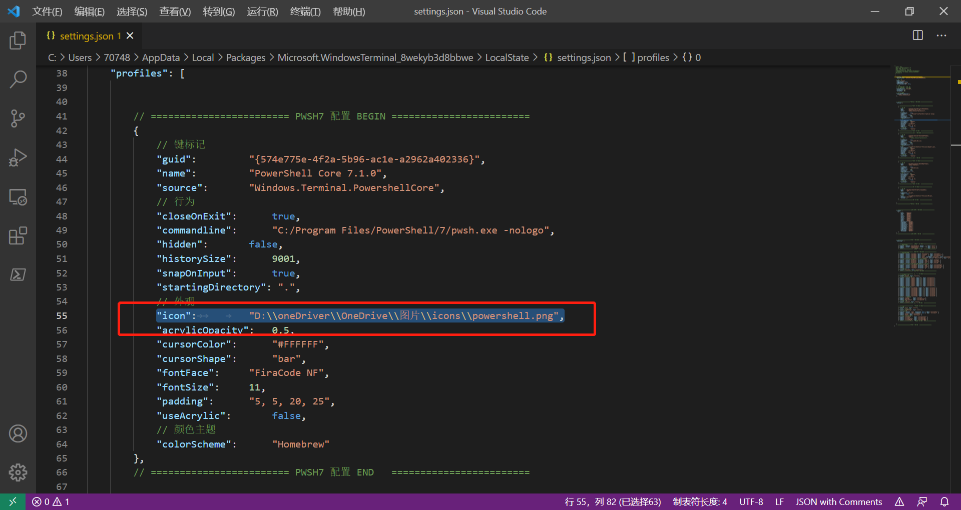Open the Run and Debug view
The width and height of the screenshot is (961, 510).
tap(18, 157)
